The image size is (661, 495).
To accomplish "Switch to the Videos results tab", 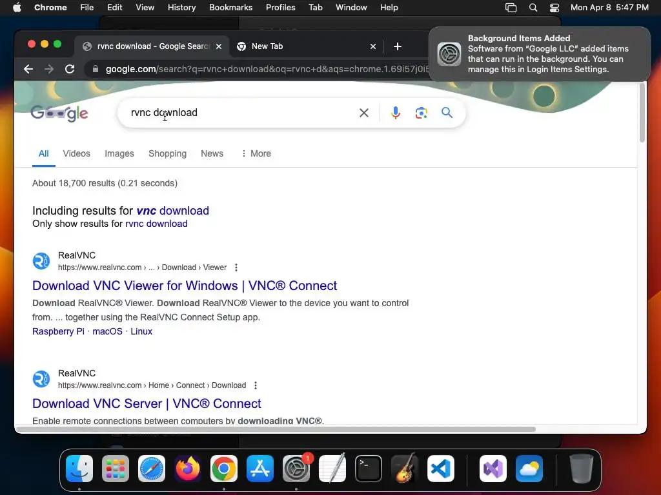I will [x=76, y=153].
